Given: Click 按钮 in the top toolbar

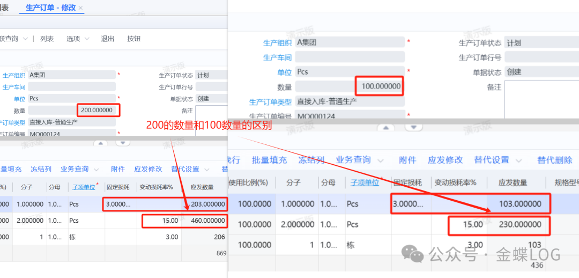Looking at the screenshot, I should [134, 39].
